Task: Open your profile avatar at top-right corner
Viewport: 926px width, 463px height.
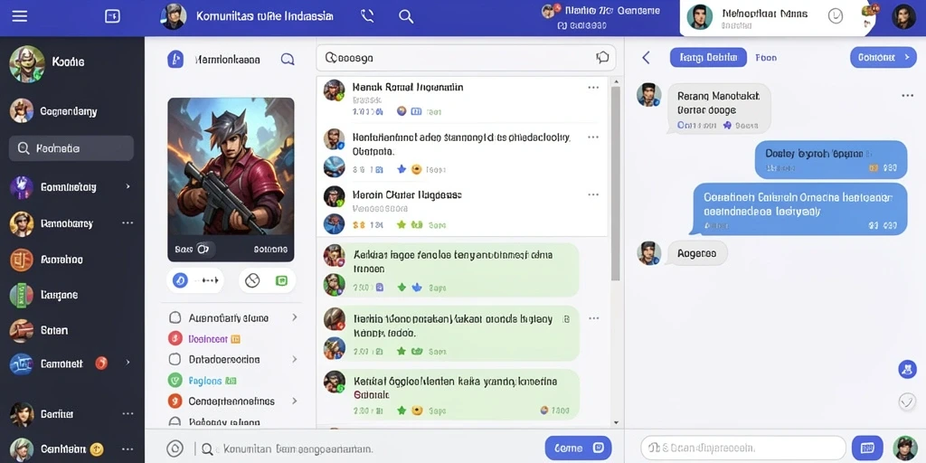Action: [x=903, y=16]
